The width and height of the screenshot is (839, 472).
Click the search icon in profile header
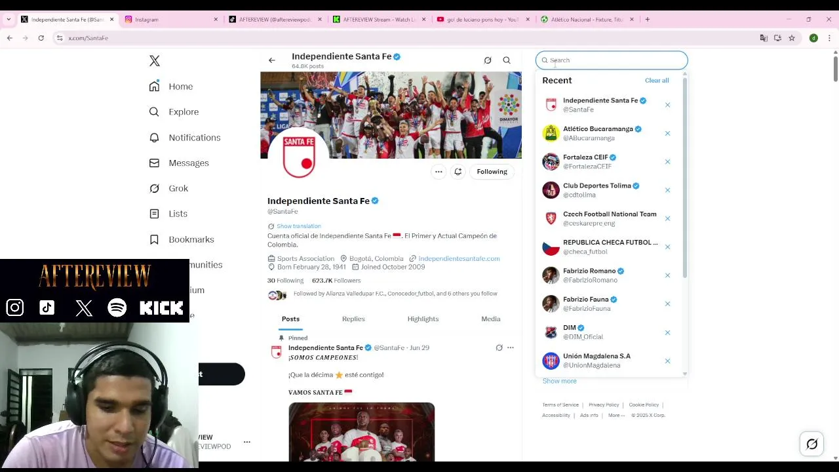click(507, 60)
